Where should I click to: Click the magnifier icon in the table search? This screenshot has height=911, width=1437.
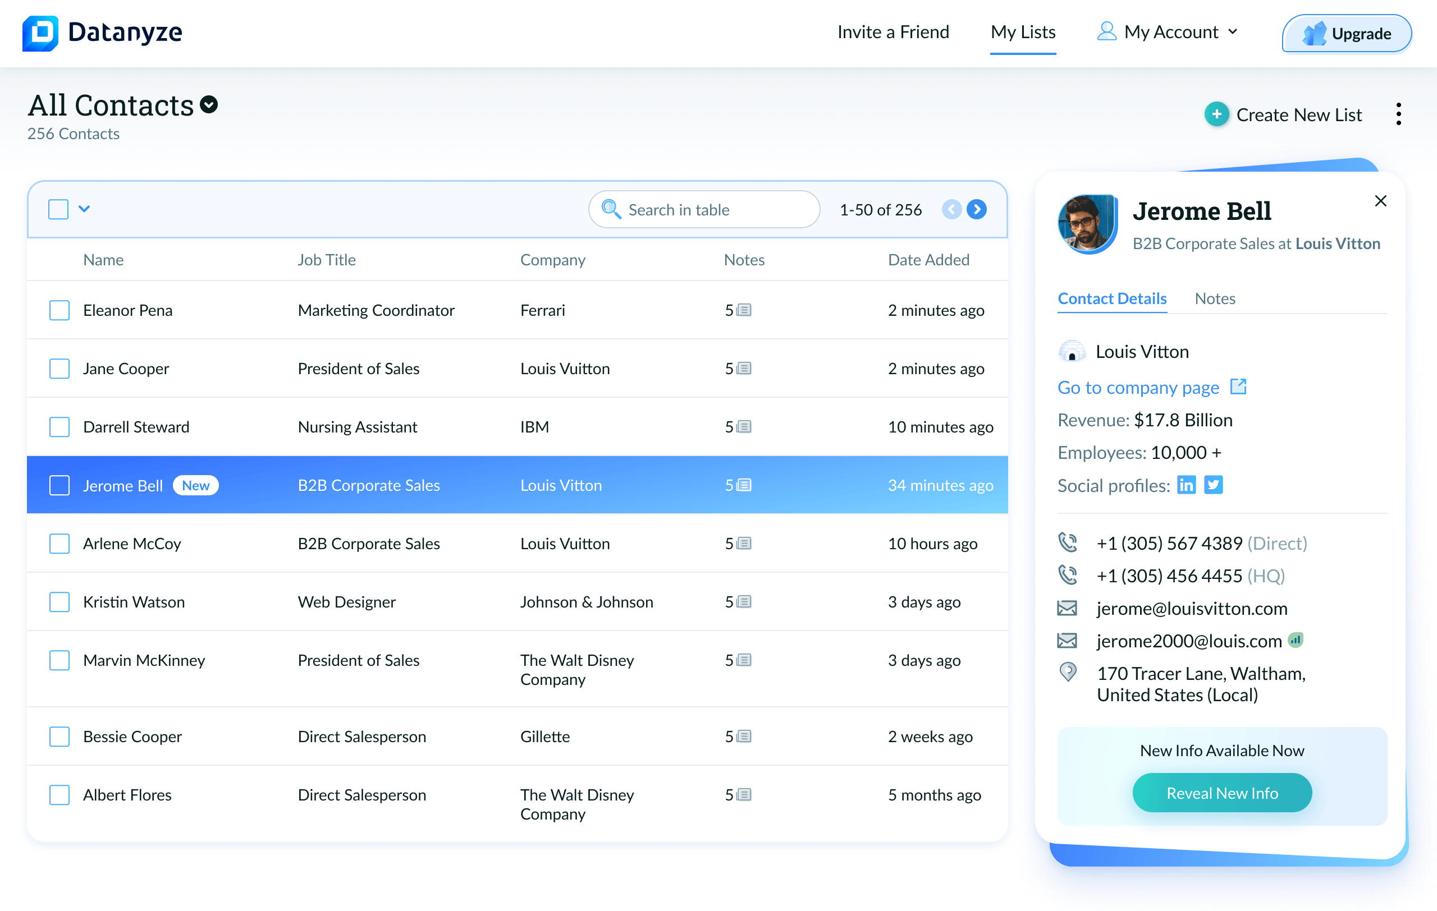point(611,209)
